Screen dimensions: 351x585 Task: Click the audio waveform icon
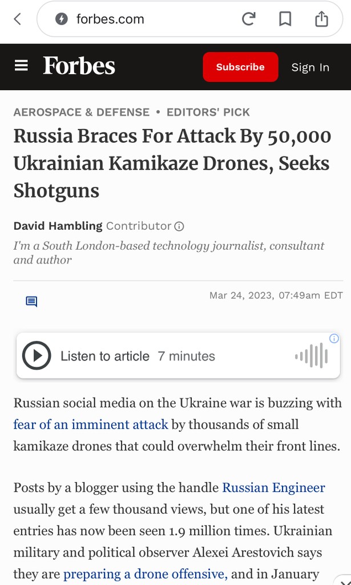click(312, 356)
